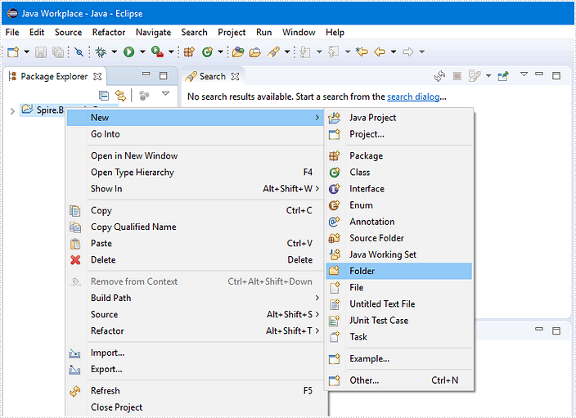Click the Last Edit Location arrow icon
The width and height of the screenshot is (576, 418).
tap(362, 52)
